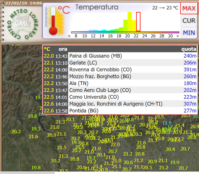
Task: Click the 21.5 map temperature reading
Action: coord(61,148)
